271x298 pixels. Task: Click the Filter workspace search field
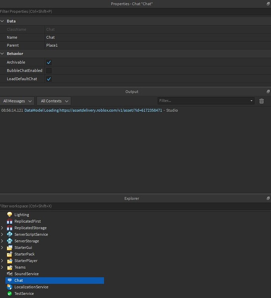click(x=135, y=206)
